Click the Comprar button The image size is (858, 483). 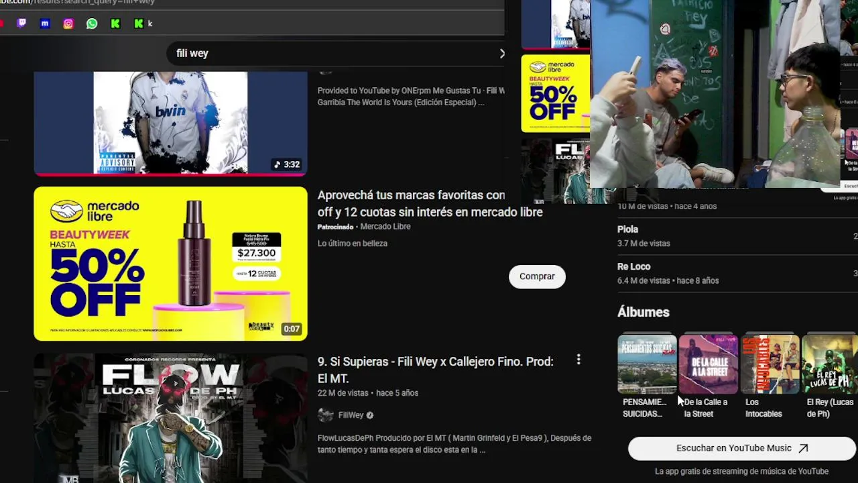point(537,276)
